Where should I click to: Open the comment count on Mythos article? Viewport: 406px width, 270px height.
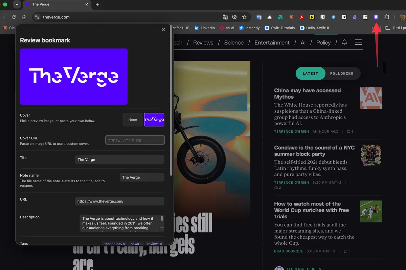click(350, 131)
